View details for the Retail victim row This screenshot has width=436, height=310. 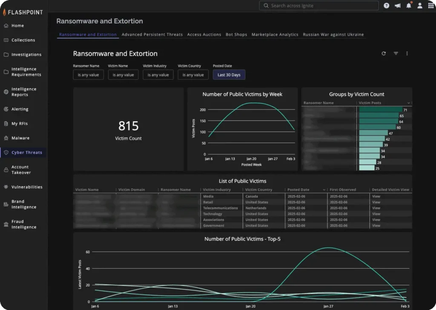pyautogui.click(x=376, y=202)
